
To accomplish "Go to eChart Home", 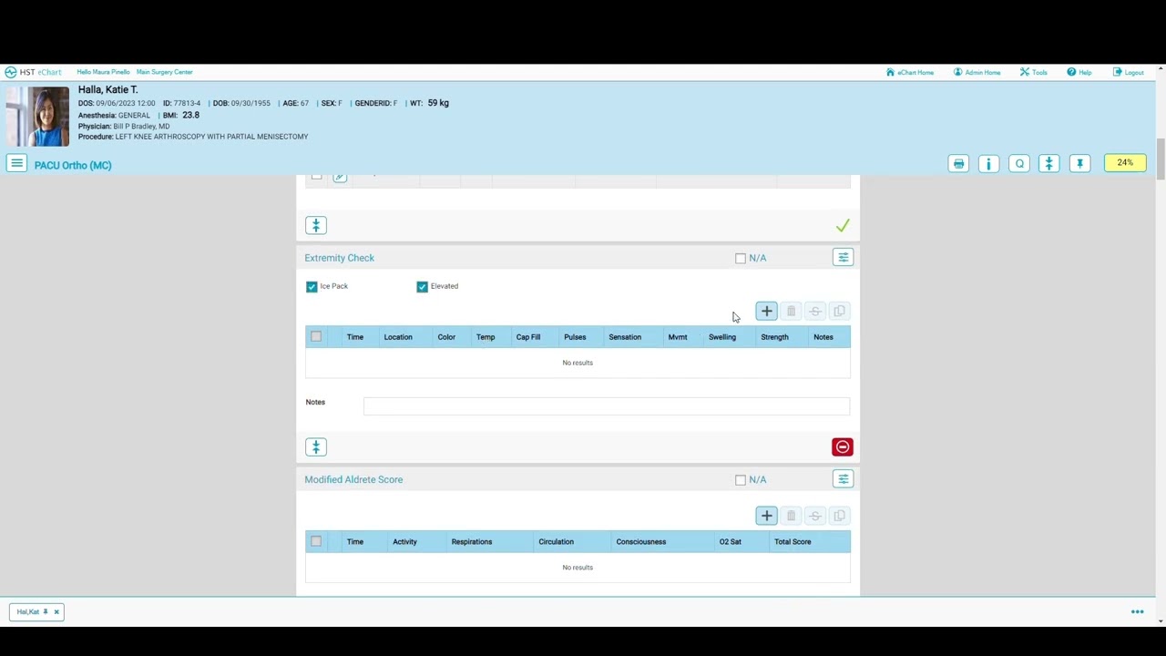I will (x=910, y=72).
